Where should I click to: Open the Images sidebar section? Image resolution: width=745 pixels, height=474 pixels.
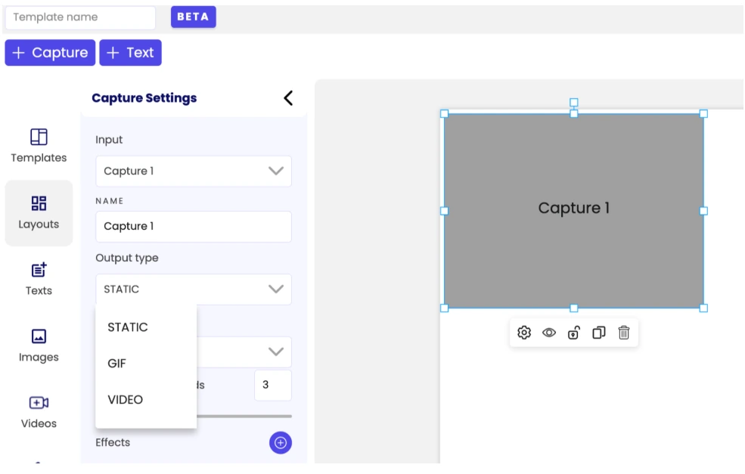[39, 345]
